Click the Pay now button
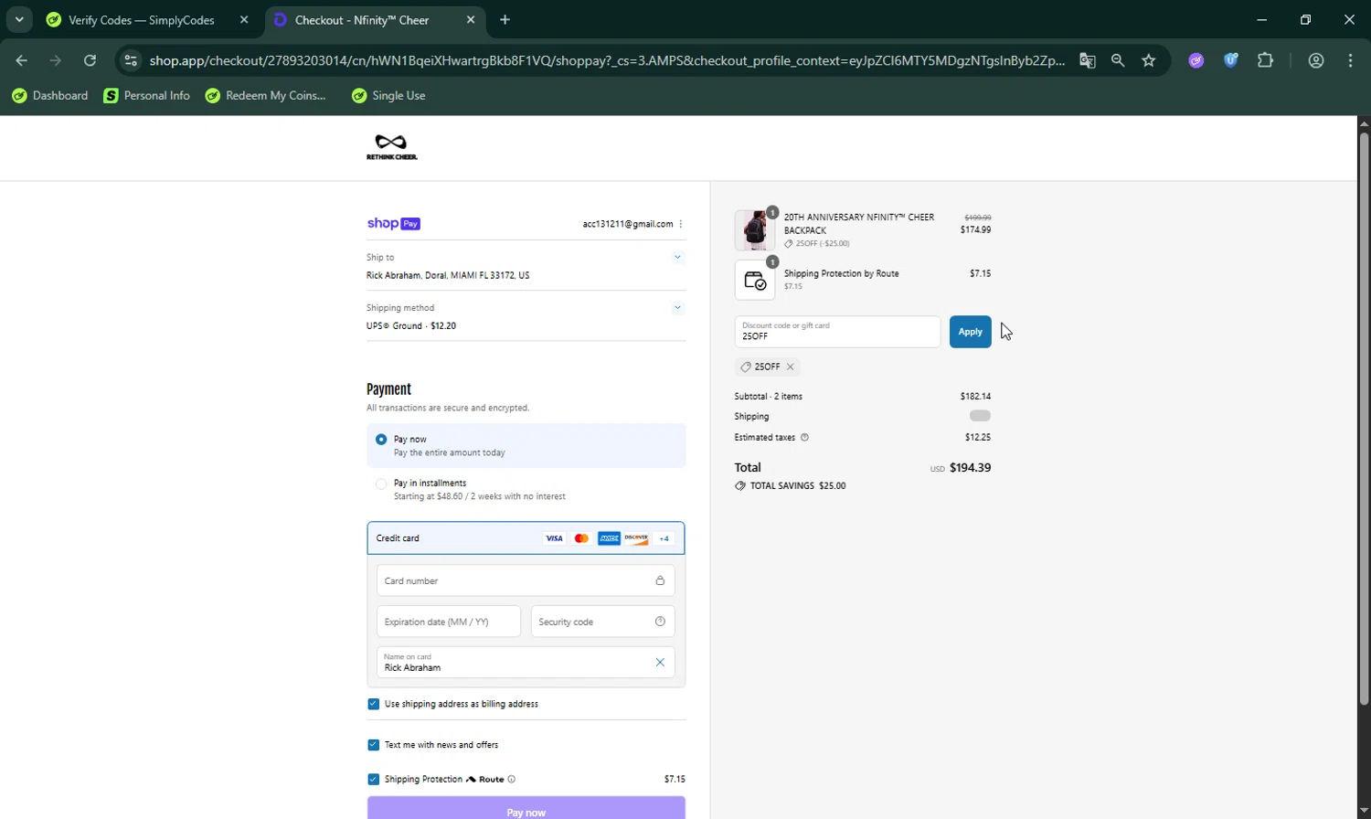This screenshot has width=1371, height=819. point(526,808)
